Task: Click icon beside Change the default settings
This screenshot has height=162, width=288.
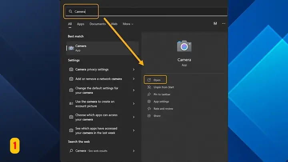Action: [71, 90]
